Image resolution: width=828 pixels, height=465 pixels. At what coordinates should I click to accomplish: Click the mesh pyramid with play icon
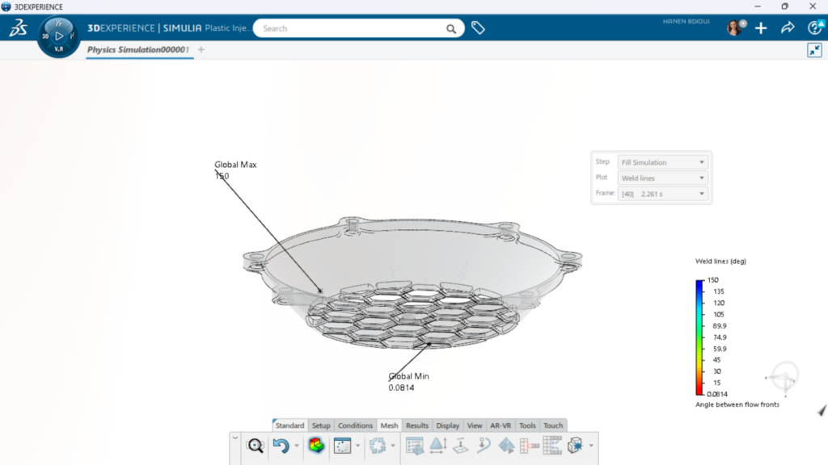pyautogui.click(x=506, y=446)
